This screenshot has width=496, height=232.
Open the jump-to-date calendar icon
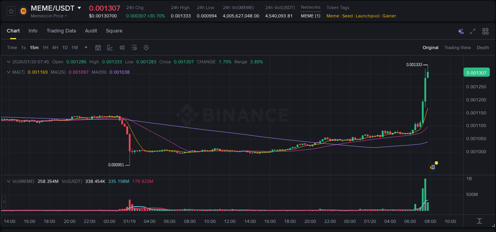pos(98,48)
